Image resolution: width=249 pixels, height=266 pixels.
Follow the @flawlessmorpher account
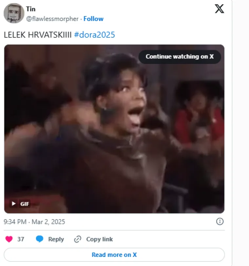93,19
